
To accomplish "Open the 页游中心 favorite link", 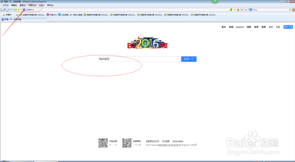I will (x=52, y=15).
